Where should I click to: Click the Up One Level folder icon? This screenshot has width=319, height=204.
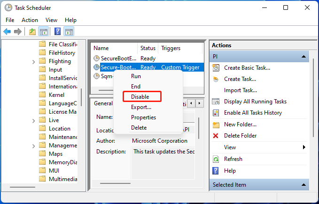click(32, 31)
